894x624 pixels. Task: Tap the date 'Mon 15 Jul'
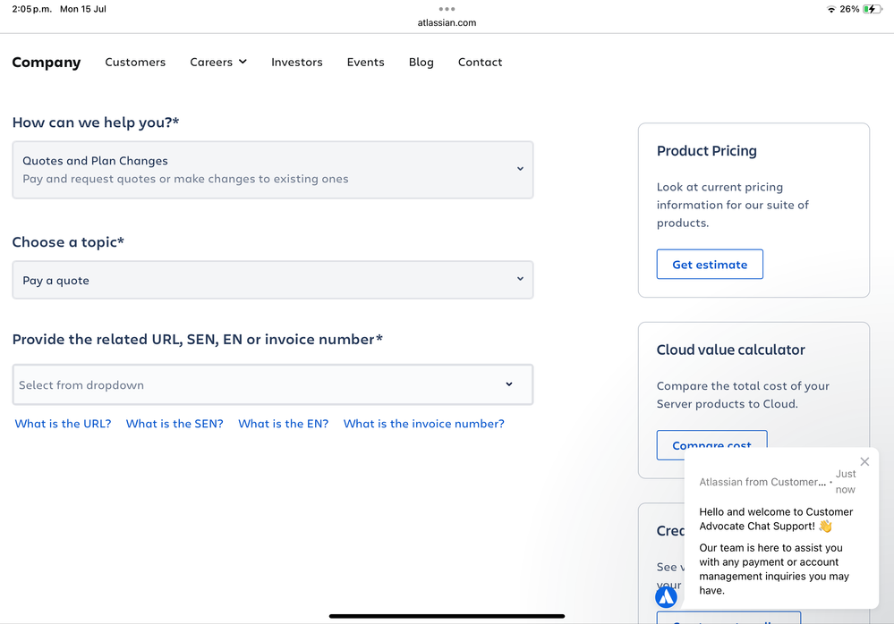pyautogui.click(x=83, y=9)
